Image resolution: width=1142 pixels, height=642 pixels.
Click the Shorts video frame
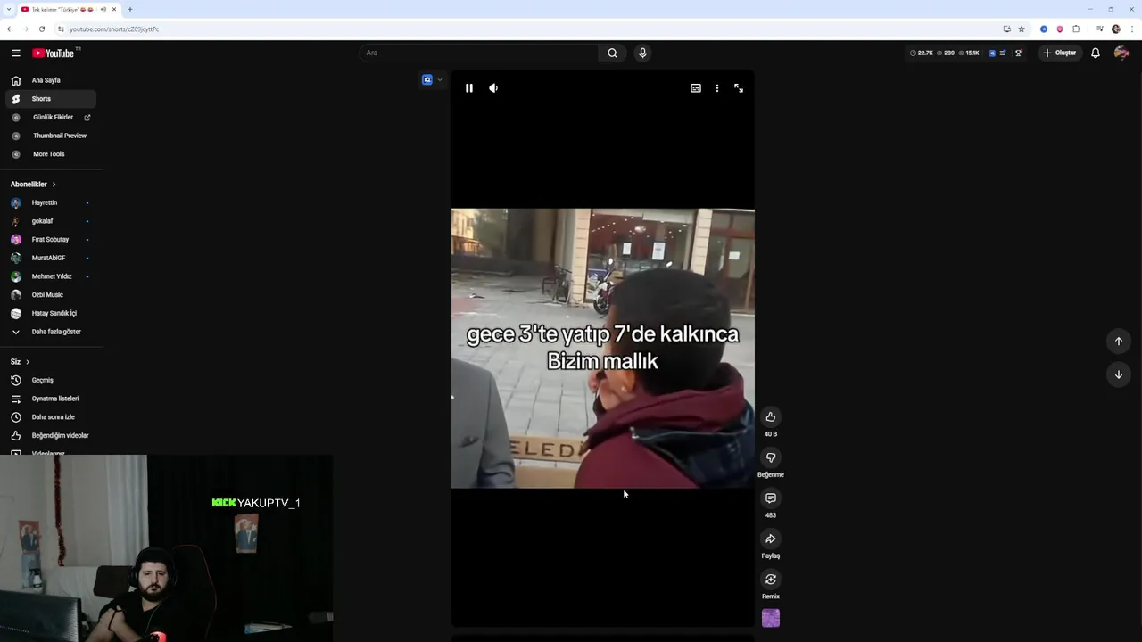[603, 349]
